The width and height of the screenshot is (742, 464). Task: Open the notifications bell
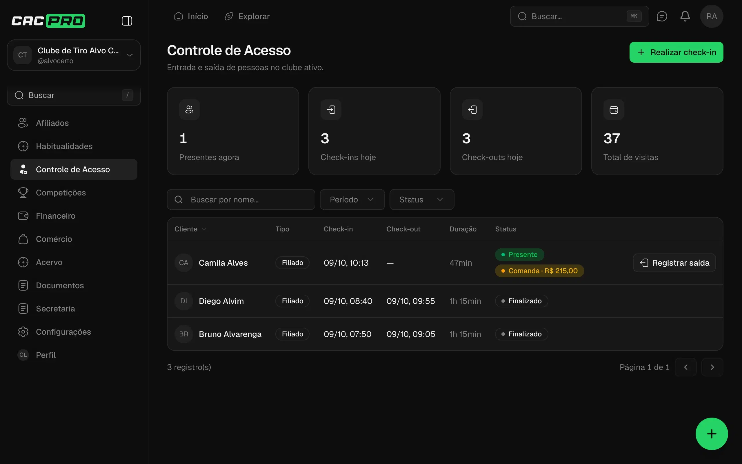(x=685, y=16)
